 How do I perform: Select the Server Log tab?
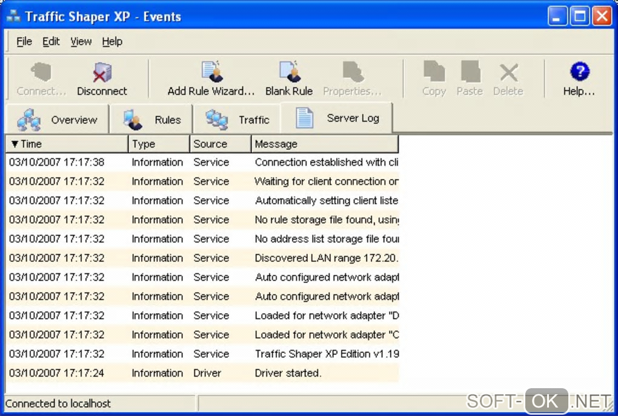(337, 118)
